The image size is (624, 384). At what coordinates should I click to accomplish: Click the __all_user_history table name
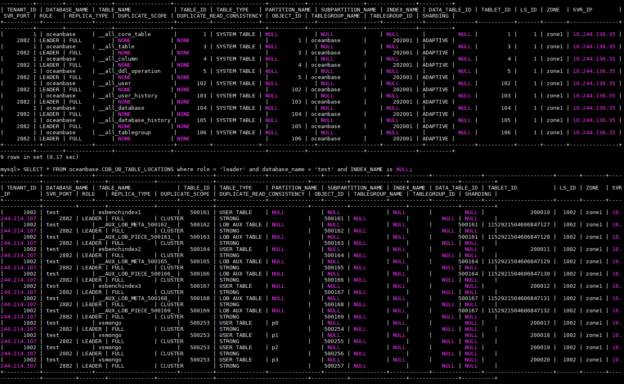pos(128,96)
